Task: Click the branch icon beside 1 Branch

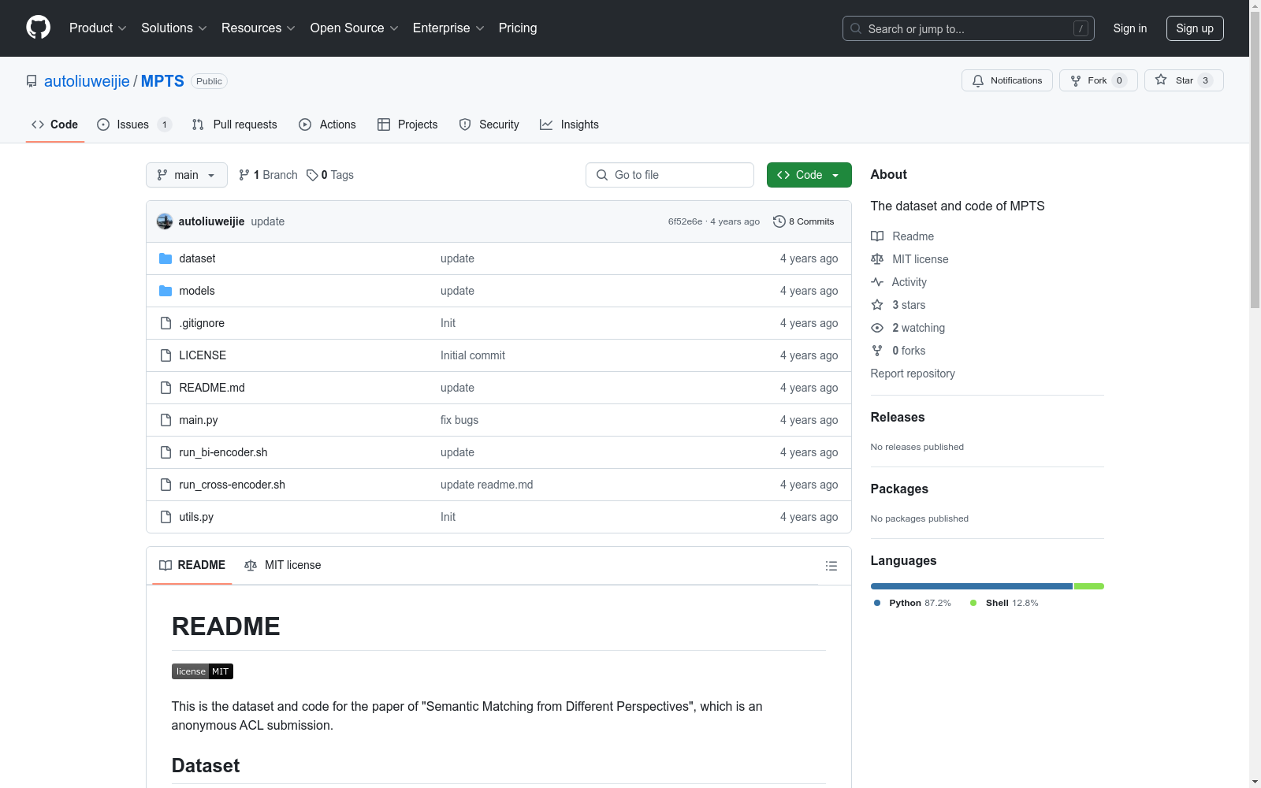Action: (x=244, y=175)
